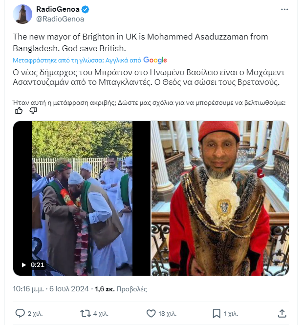Open RadioGenoa profile avatar
Screen dimensions: 303x325
22,14
